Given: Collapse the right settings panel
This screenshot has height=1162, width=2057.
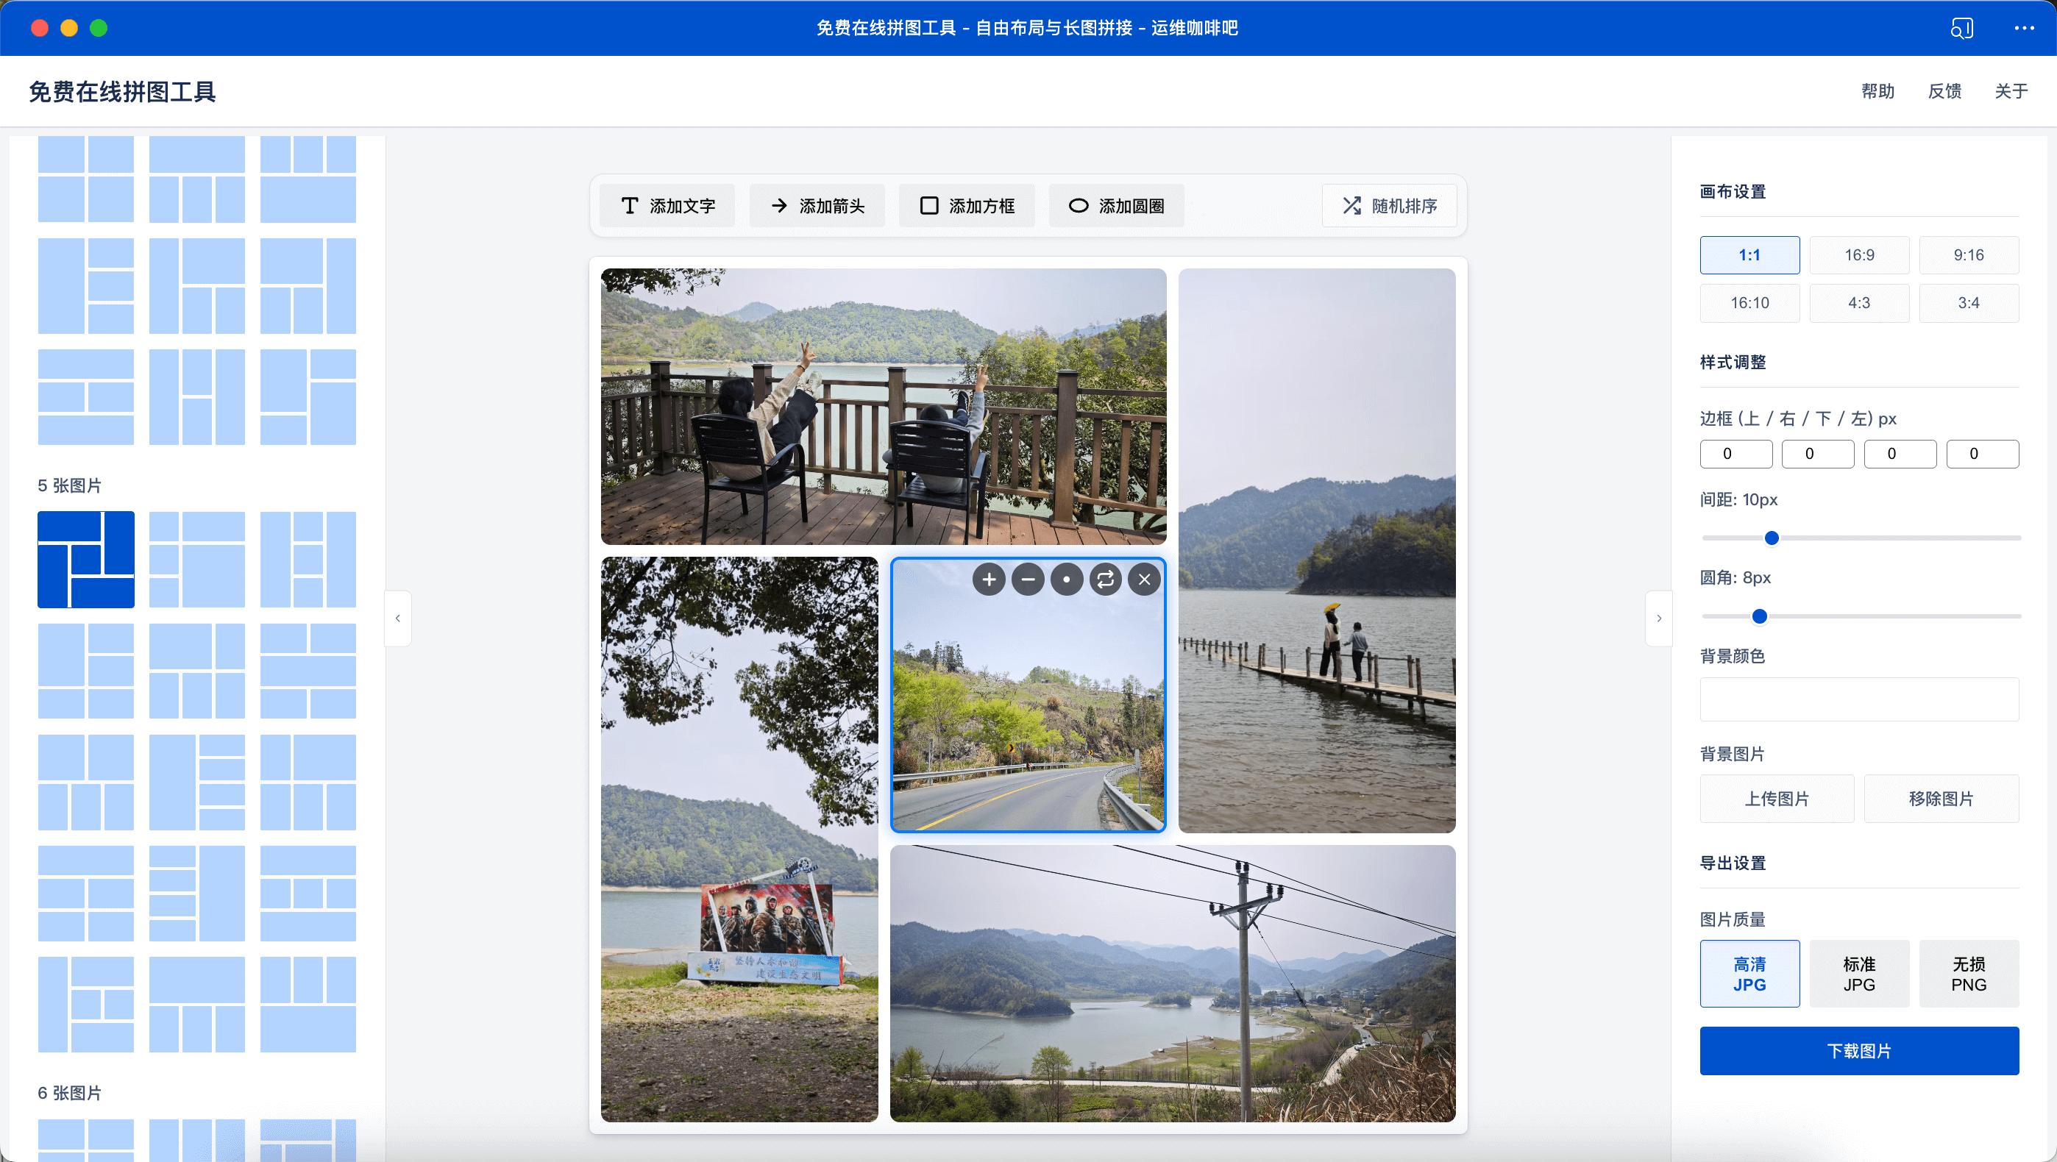Looking at the screenshot, I should [x=1658, y=617].
